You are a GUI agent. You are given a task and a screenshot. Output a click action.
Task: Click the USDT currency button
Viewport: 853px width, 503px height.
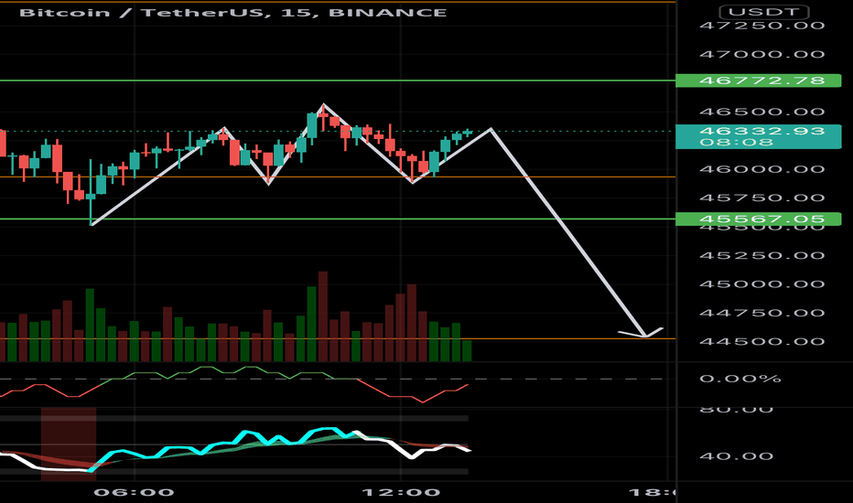point(764,12)
